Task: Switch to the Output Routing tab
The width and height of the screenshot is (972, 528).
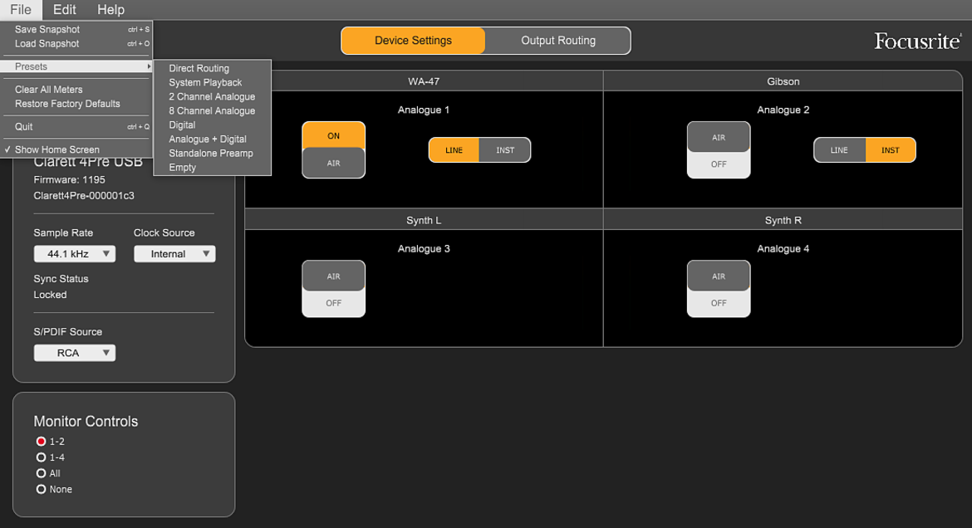Action: coord(558,41)
